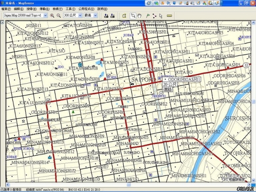Click the ODORIHIGASHI1 tooltip text
Image resolution: width=256 pixels, height=192 pixels.
tap(184, 80)
